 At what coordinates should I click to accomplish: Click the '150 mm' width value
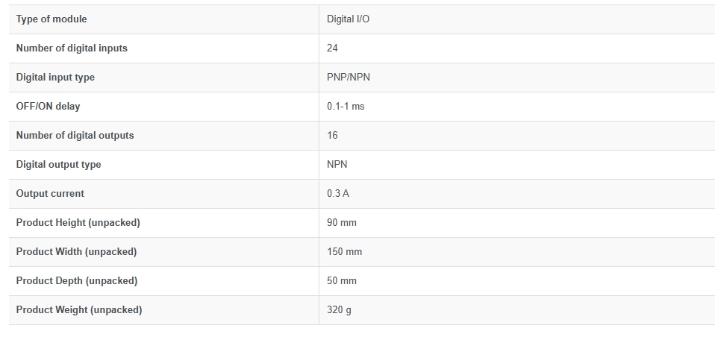pyautogui.click(x=344, y=252)
